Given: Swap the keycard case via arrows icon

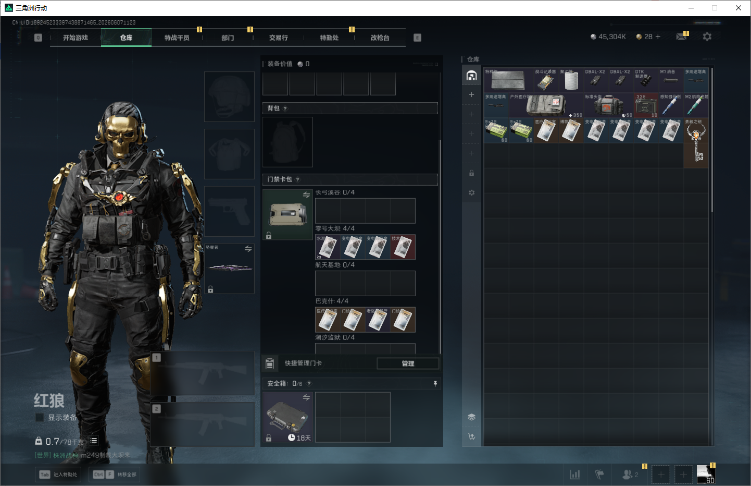Looking at the screenshot, I should [x=306, y=195].
